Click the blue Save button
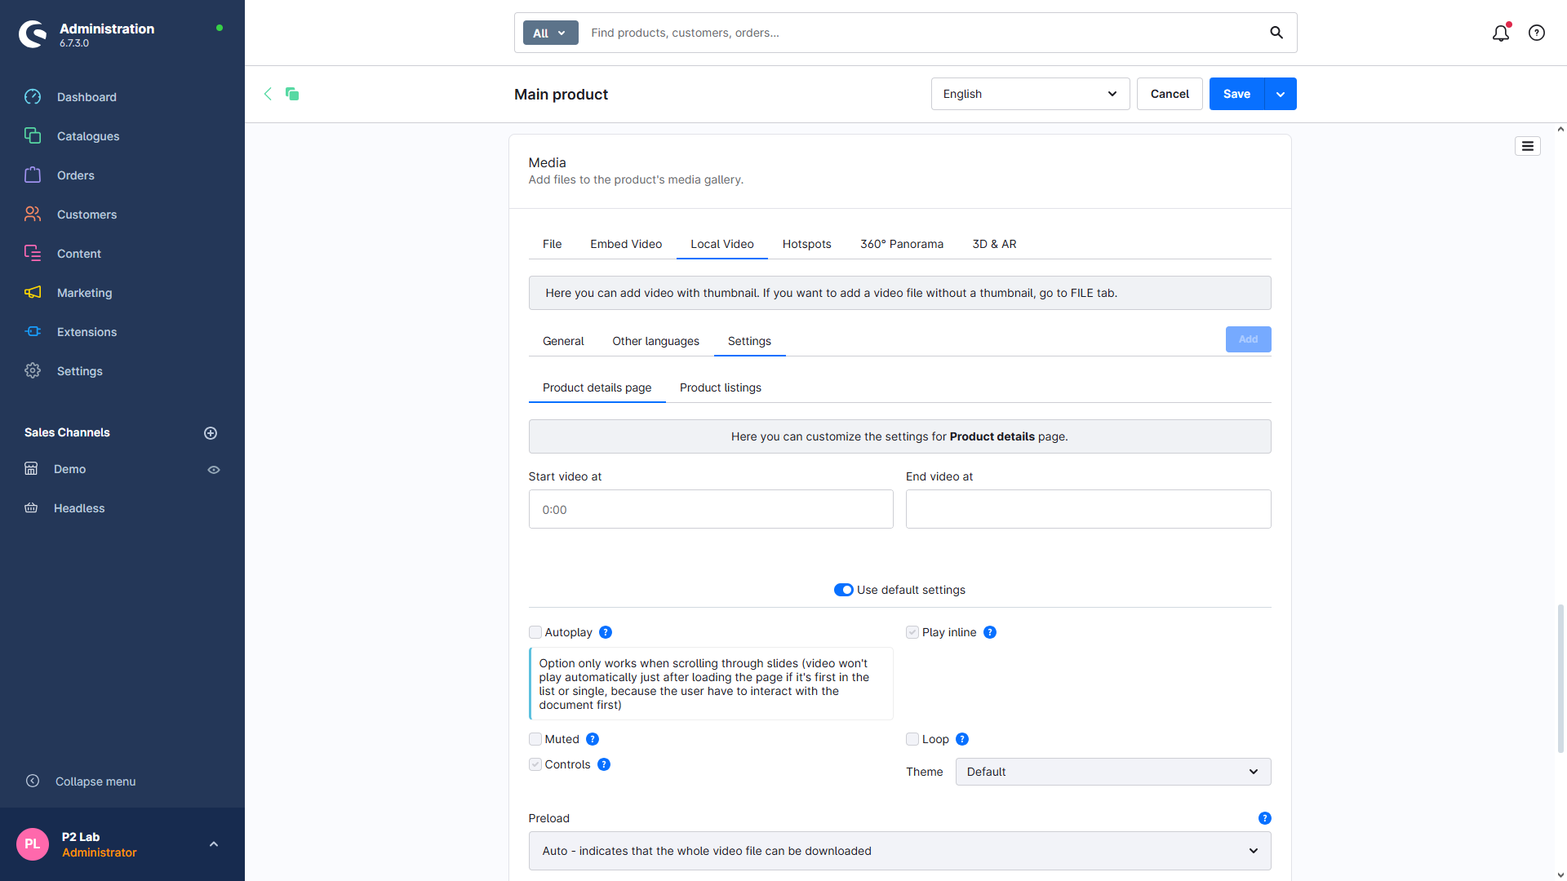1567x881 pixels. [x=1237, y=94]
